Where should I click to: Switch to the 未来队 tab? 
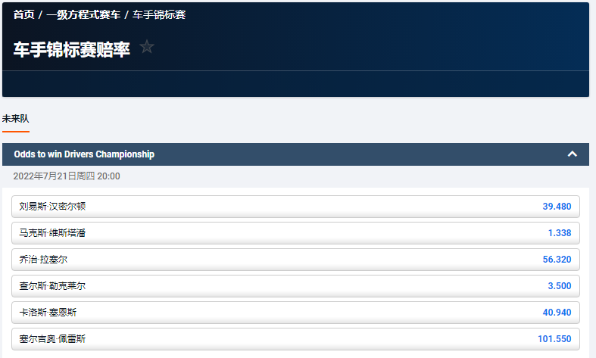pos(15,119)
